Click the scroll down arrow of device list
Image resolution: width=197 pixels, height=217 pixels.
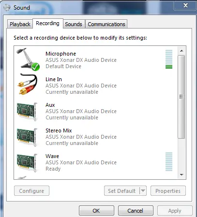point(182,175)
